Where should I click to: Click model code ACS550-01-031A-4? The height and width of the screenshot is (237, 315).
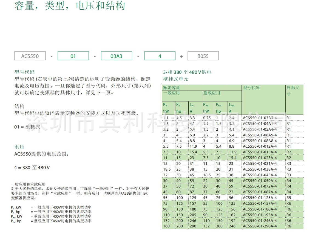(260, 163)
